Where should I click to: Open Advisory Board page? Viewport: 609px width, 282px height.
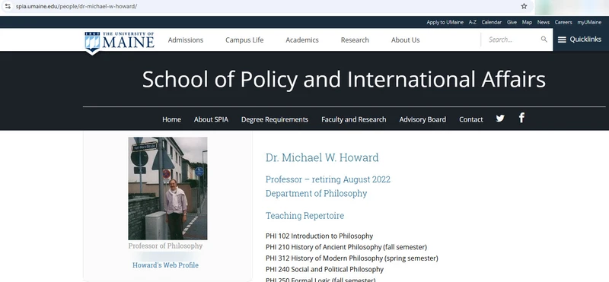pyautogui.click(x=422, y=119)
